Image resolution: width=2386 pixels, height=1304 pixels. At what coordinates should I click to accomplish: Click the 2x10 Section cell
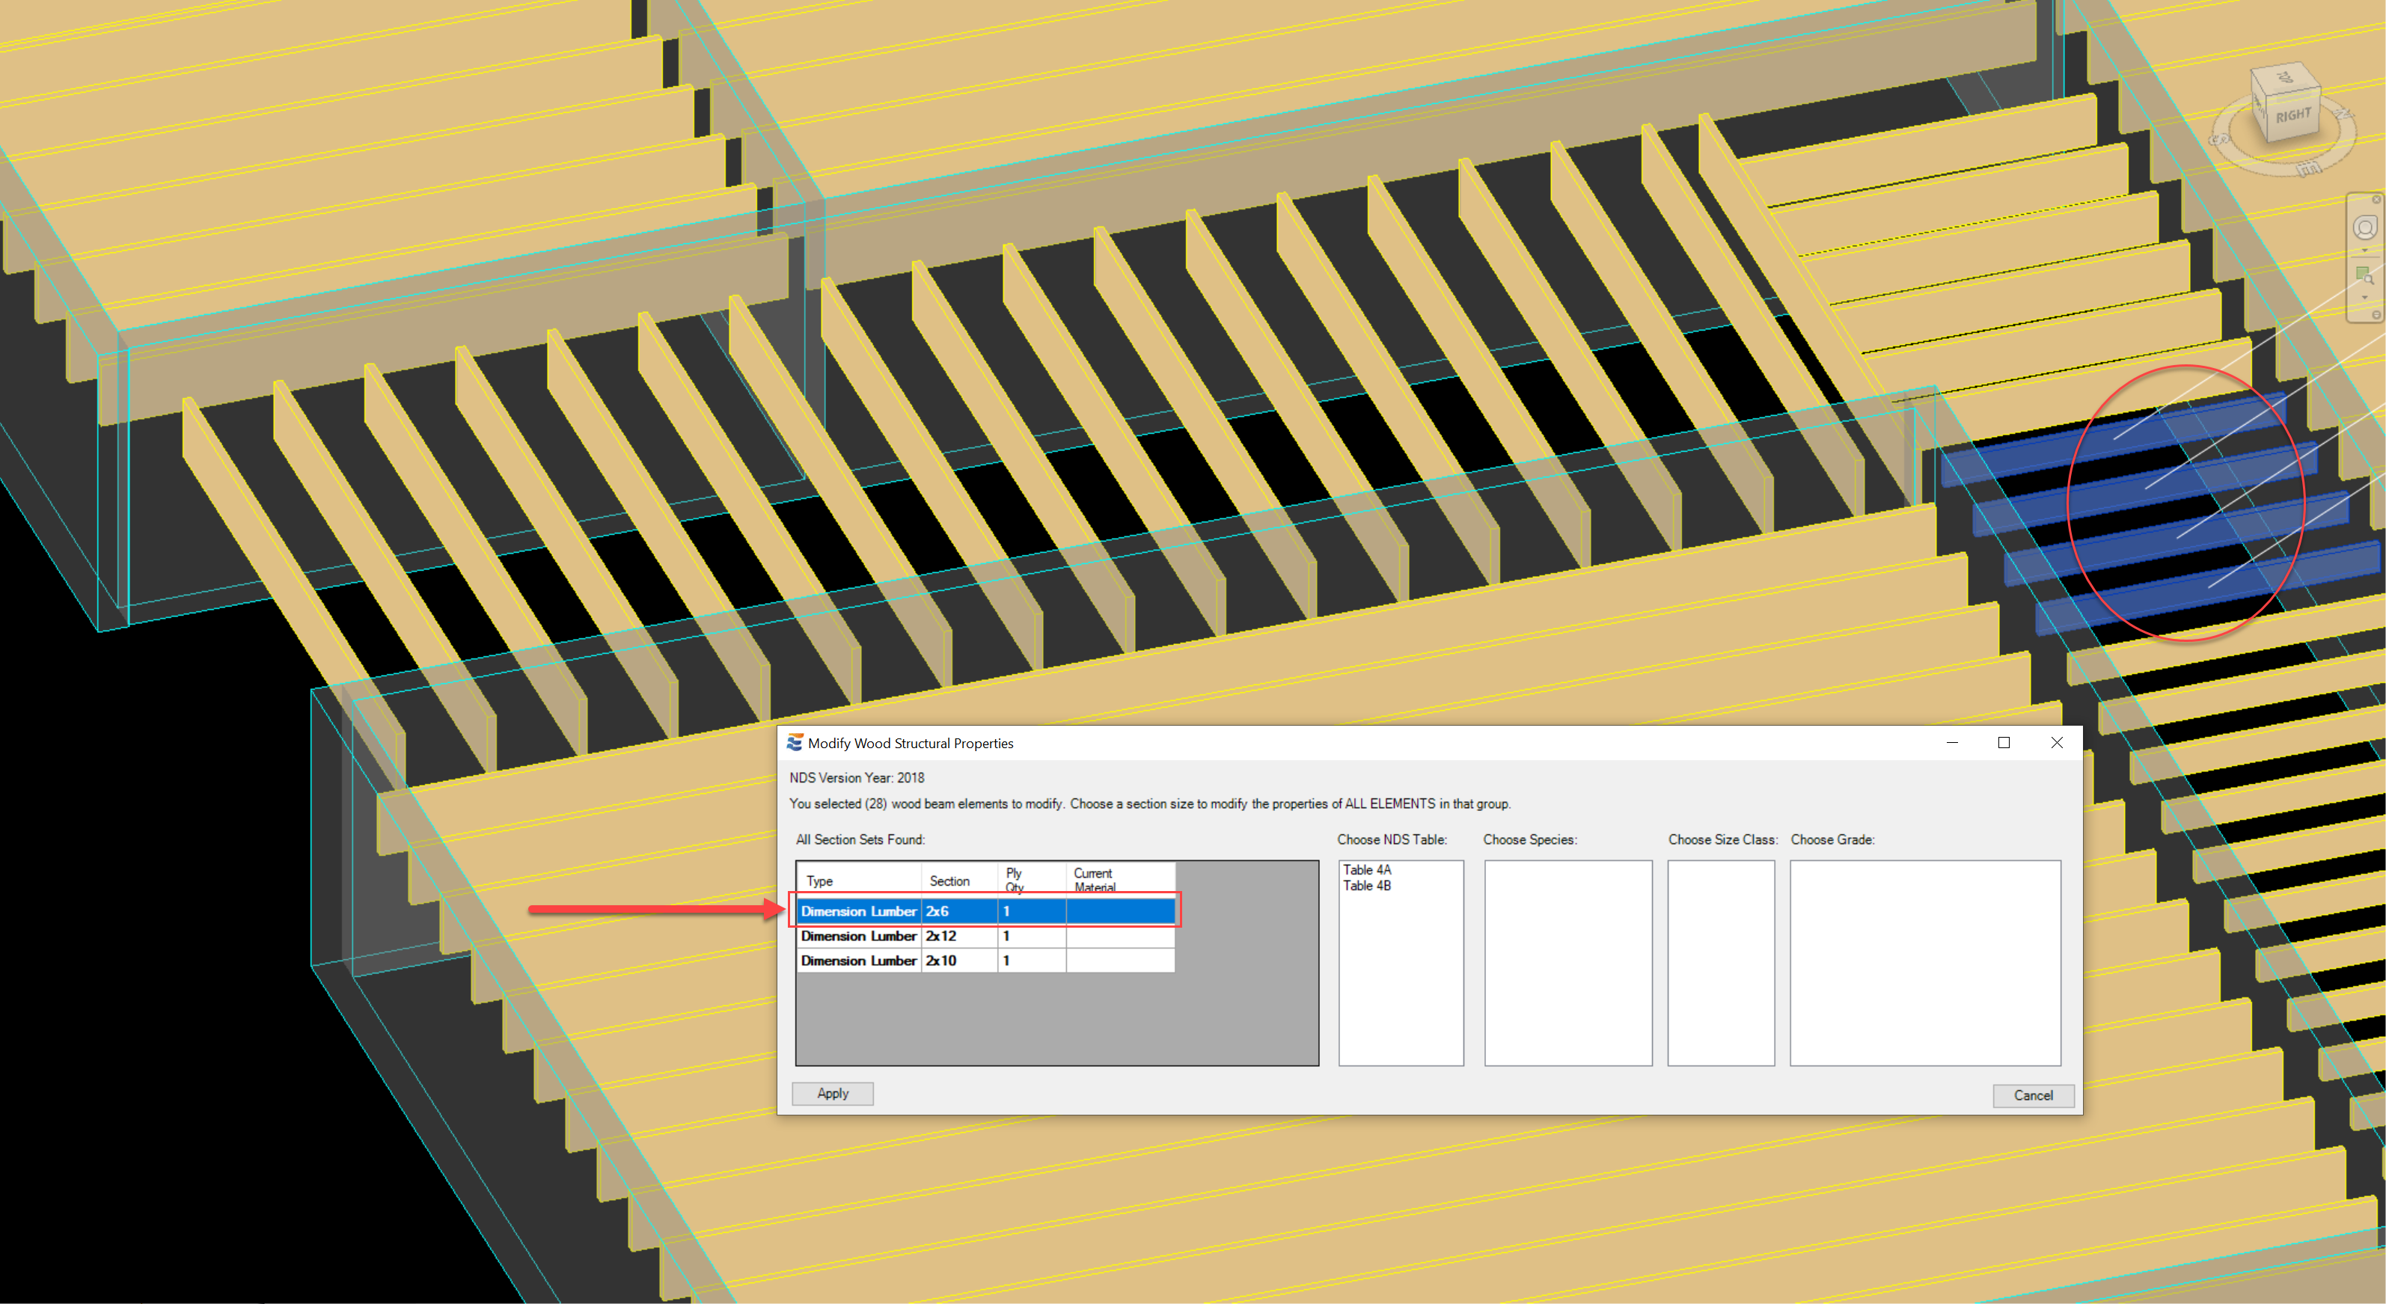click(x=960, y=961)
